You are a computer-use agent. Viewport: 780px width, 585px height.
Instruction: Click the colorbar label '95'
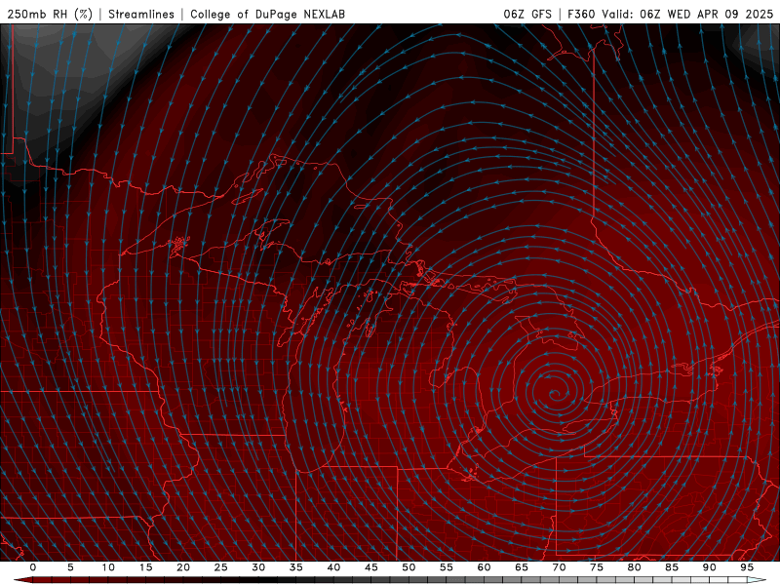[x=746, y=567]
